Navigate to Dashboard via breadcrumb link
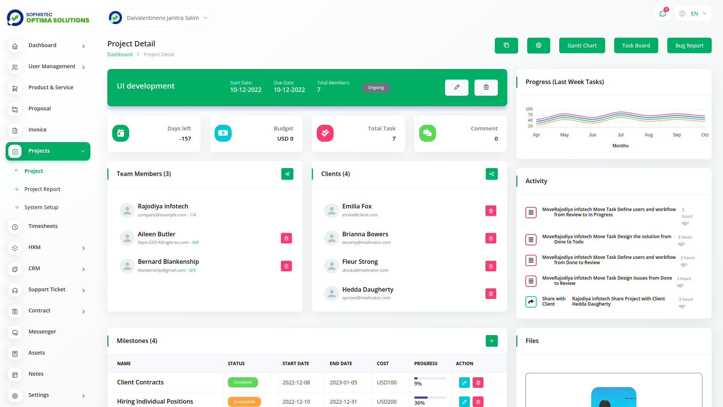 (x=120, y=54)
